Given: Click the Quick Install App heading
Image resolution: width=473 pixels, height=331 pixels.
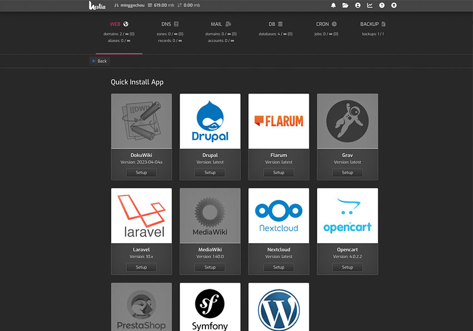Looking at the screenshot, I should pyautogui.click(x=137, y=82).
